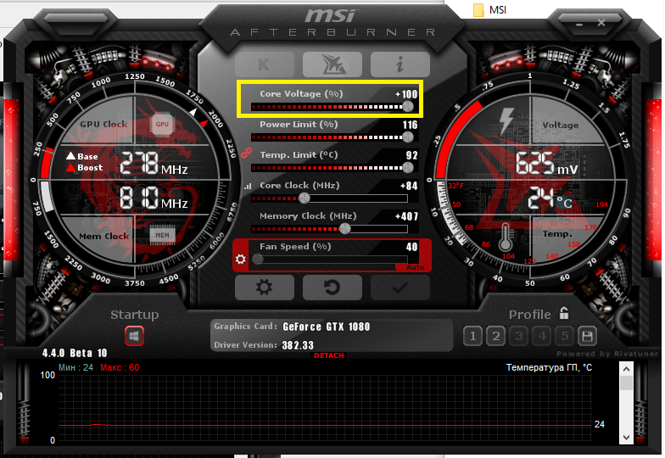Image resolution: width=665 pixels, height=458 pixels.
Task: Open the MSI folder in background window
Action: (490, 10)
